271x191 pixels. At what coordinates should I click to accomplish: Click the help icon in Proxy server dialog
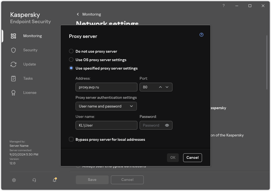201,35
